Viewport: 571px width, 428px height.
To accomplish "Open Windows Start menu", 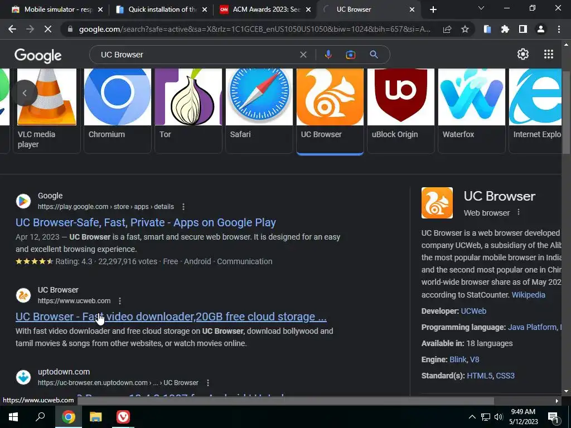I will (13, 417).
